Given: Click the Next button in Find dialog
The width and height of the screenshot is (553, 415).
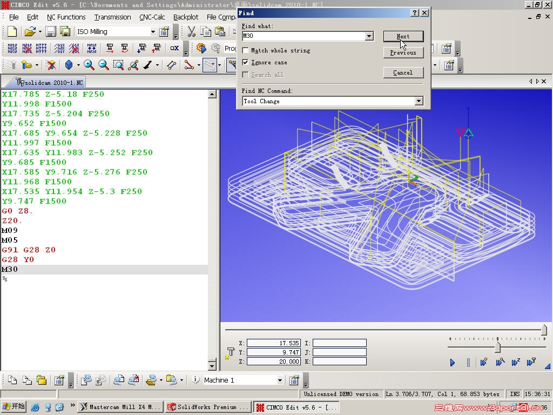Looking at the screenshot, I should click(403, 36).
